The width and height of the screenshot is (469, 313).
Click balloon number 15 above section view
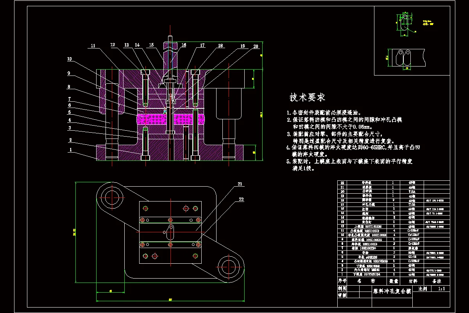pyautogui.click(x=151, y=45)
